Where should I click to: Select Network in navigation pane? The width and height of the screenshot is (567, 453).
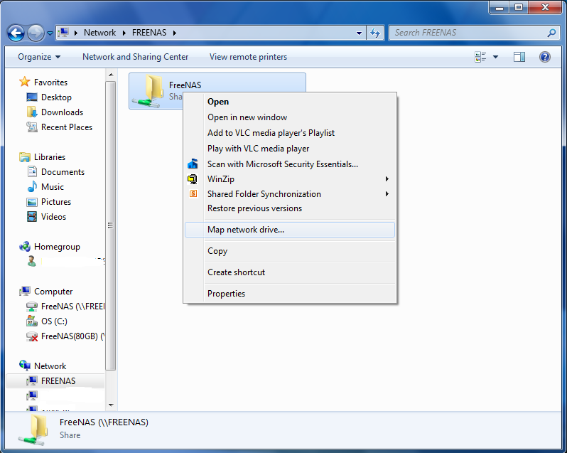click(50, 366)
